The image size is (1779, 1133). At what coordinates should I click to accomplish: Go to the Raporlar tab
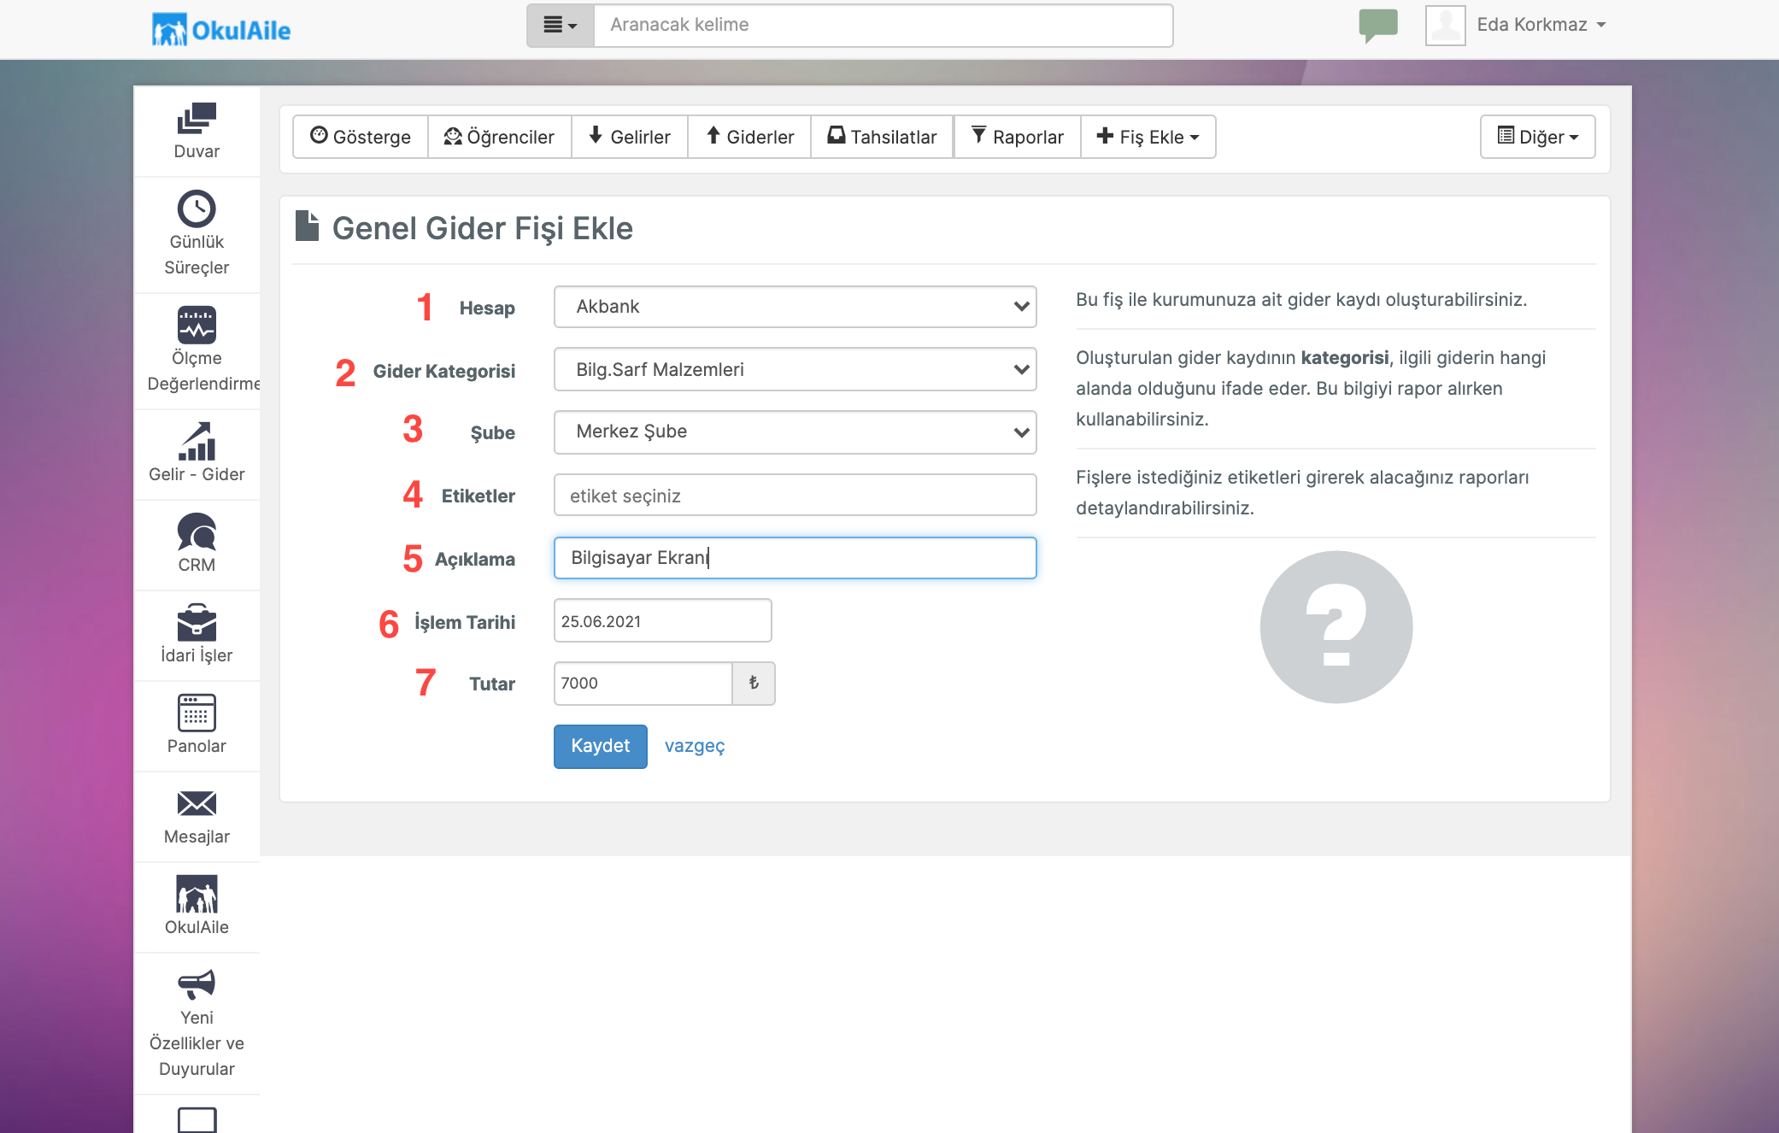(1017, 137)
